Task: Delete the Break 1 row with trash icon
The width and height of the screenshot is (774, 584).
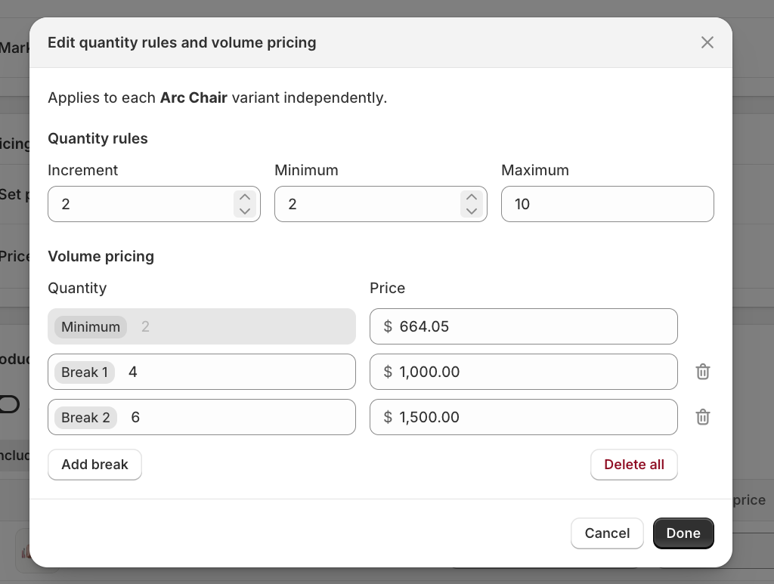Action: 703,372
